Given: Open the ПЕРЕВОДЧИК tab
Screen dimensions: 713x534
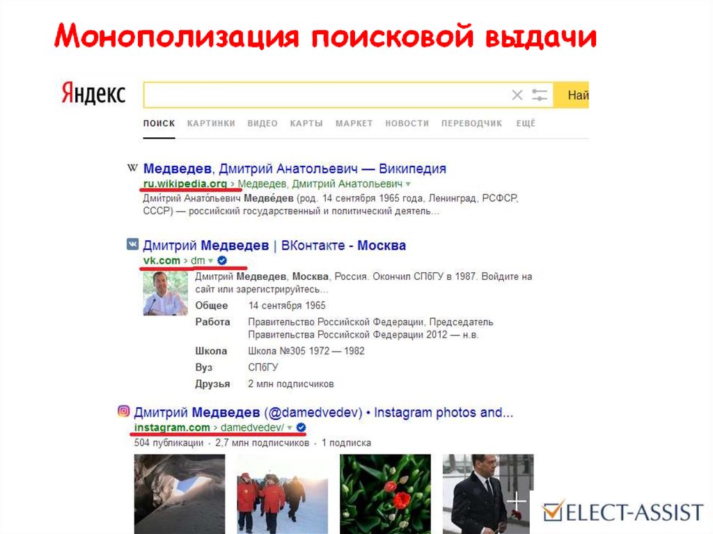Looking at the screenshot, I should tap(471, 123).
